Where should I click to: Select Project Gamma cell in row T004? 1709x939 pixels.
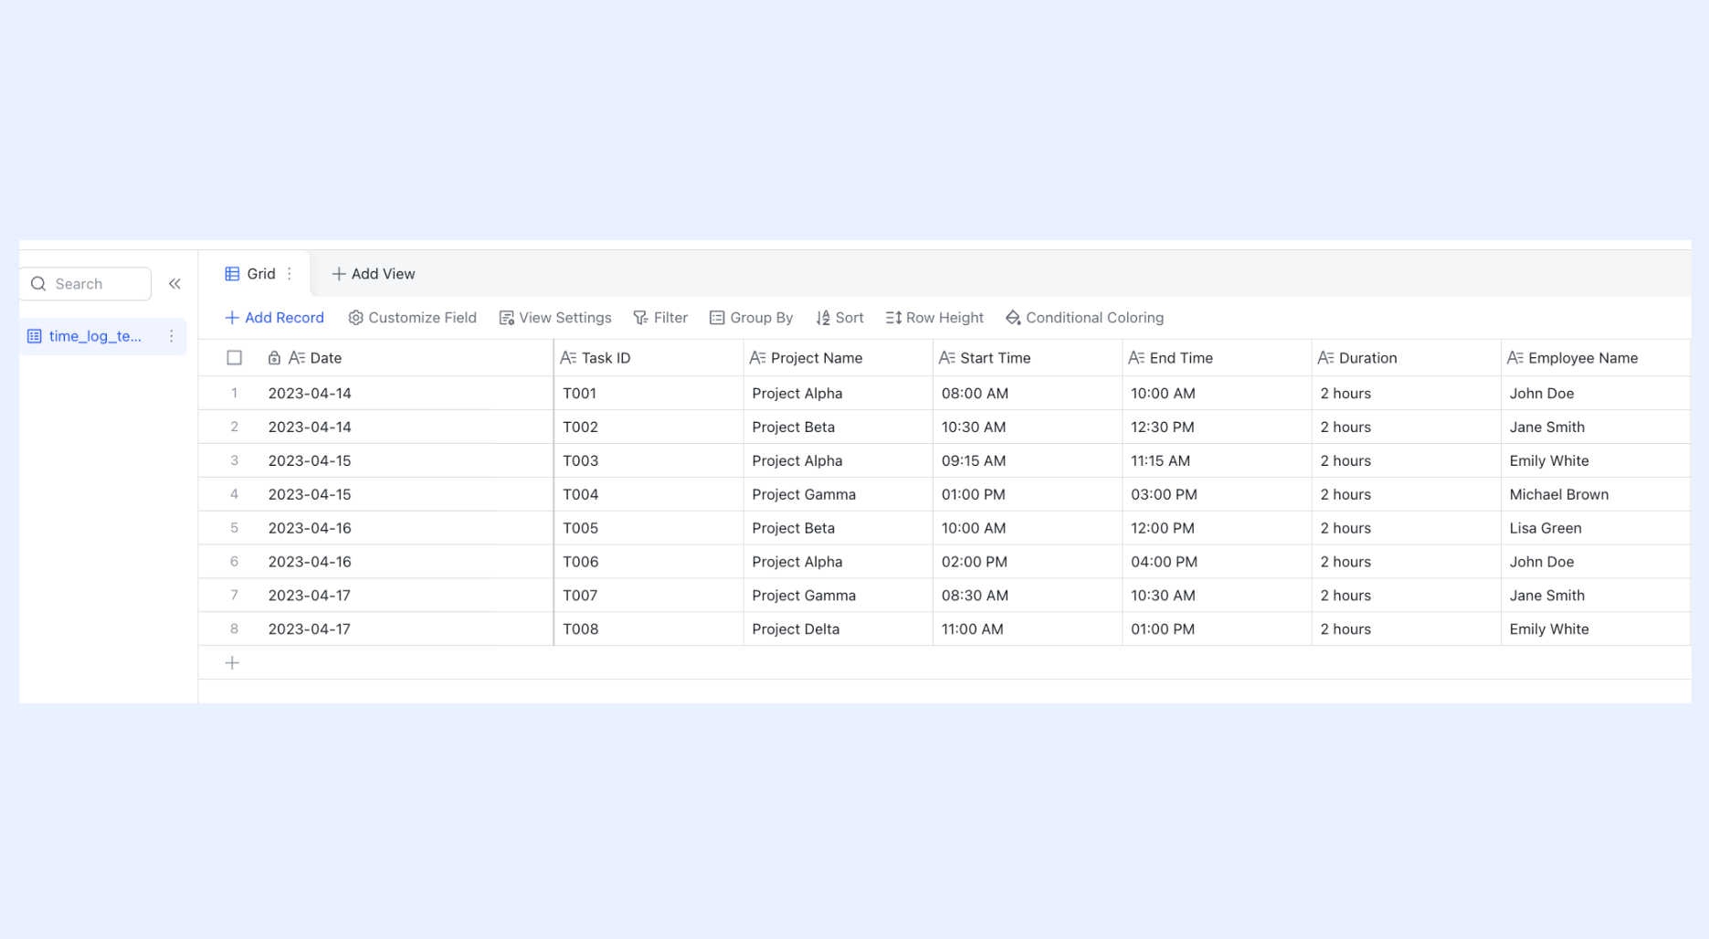tap(839, 494)
